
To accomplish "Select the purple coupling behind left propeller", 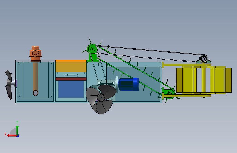I will pos(16,83).
